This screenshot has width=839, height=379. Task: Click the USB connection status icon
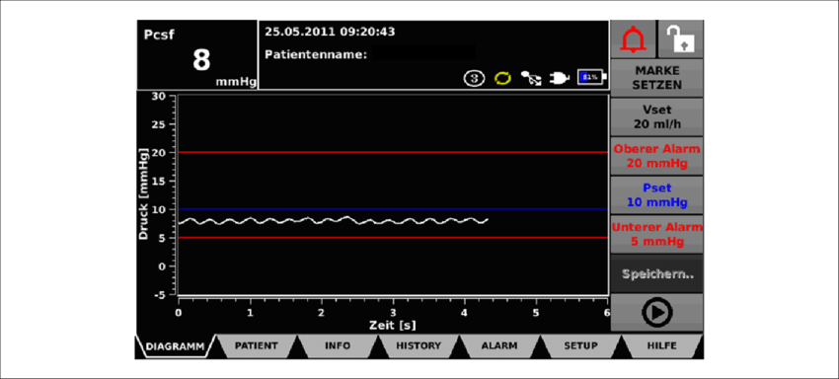pos(531,78)
